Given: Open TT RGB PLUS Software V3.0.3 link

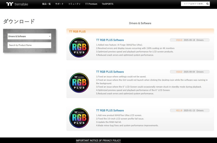Looking at the screenshot, I should coord(110,40).
